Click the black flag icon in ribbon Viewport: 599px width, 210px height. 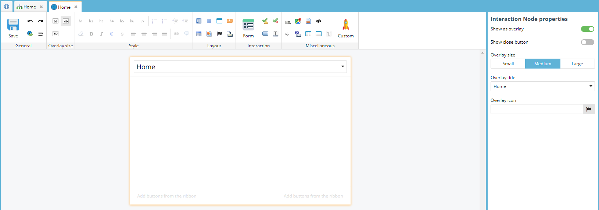point(219,34)
